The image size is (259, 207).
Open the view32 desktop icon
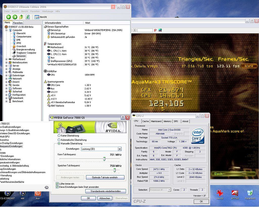220,195
